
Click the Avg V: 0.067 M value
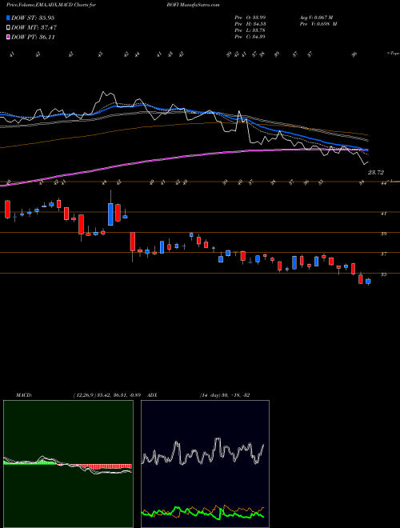coord(316,18)
